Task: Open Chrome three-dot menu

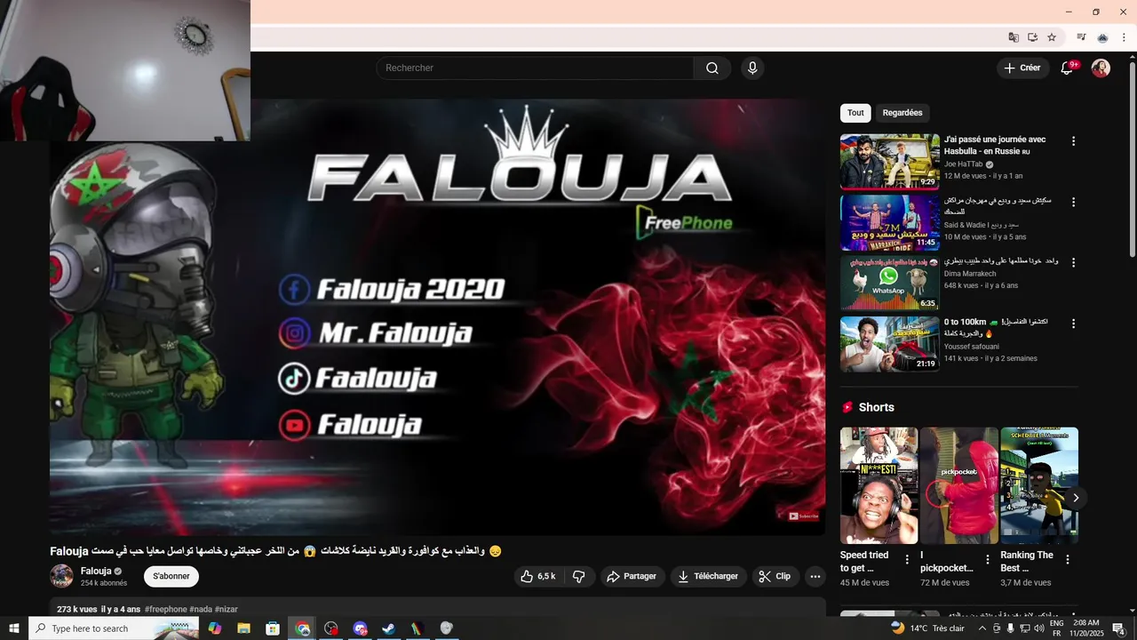Action: 1124,37
